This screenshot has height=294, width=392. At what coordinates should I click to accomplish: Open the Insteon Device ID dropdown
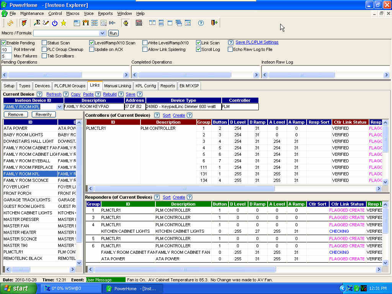coord(59,107)
